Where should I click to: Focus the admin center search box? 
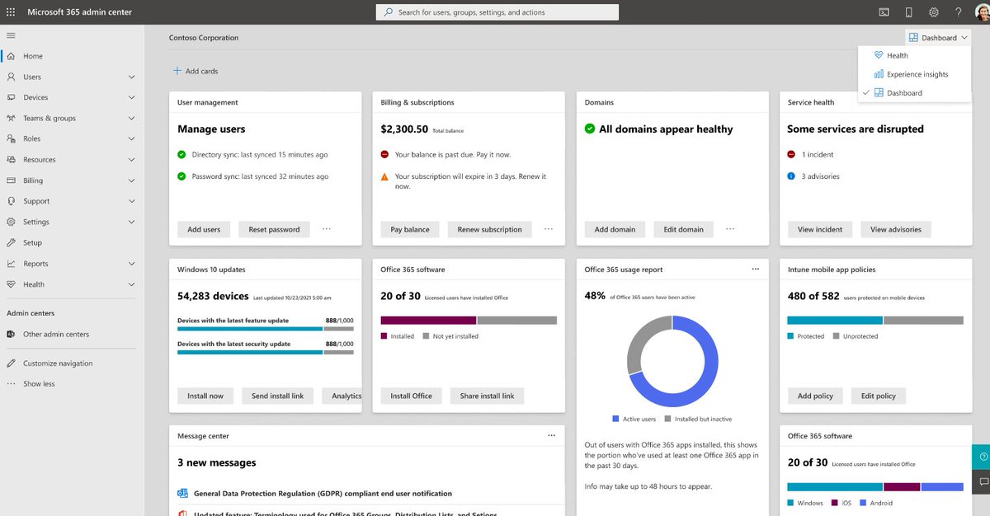tap(497, 12)
